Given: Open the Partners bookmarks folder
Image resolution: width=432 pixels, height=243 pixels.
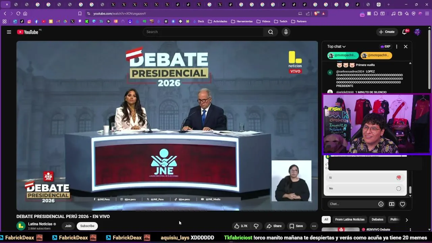Looking at the screenshot, I should click(x=299, y=21).
